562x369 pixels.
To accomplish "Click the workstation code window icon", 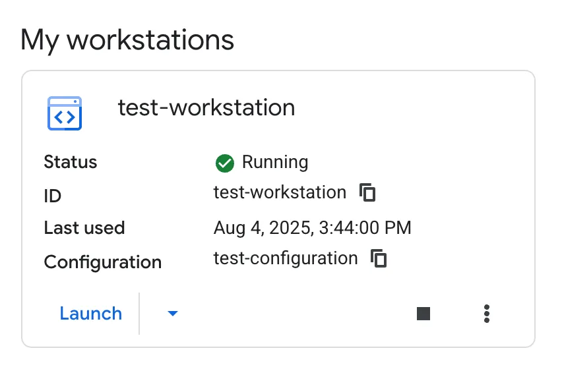I will pyautogui.click(x=65, y=113).
